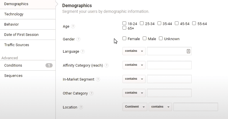This screenshot has height=119, width=228.
Task: Check the 65+ age box
Action: point(124,28)
